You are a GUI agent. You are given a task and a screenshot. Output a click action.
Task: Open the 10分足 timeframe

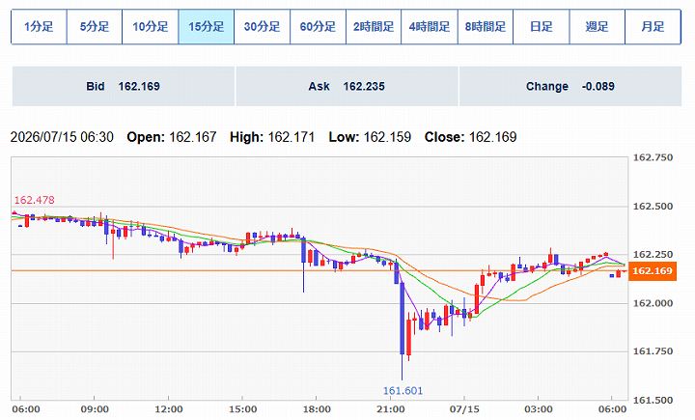151,27
